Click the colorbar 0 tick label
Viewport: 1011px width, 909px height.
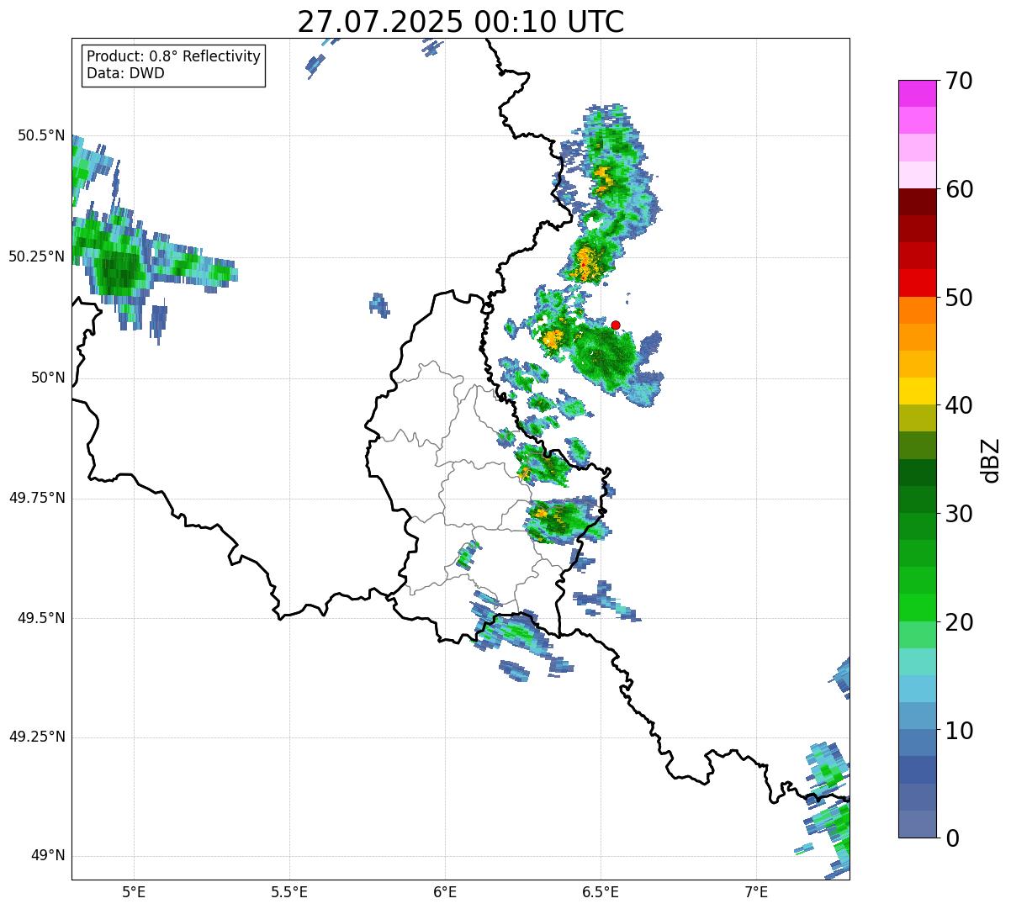[952, 838]
